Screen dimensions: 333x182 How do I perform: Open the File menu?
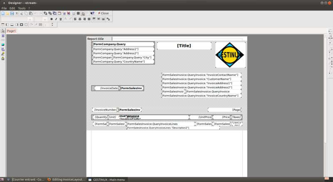tap(4, 8)
